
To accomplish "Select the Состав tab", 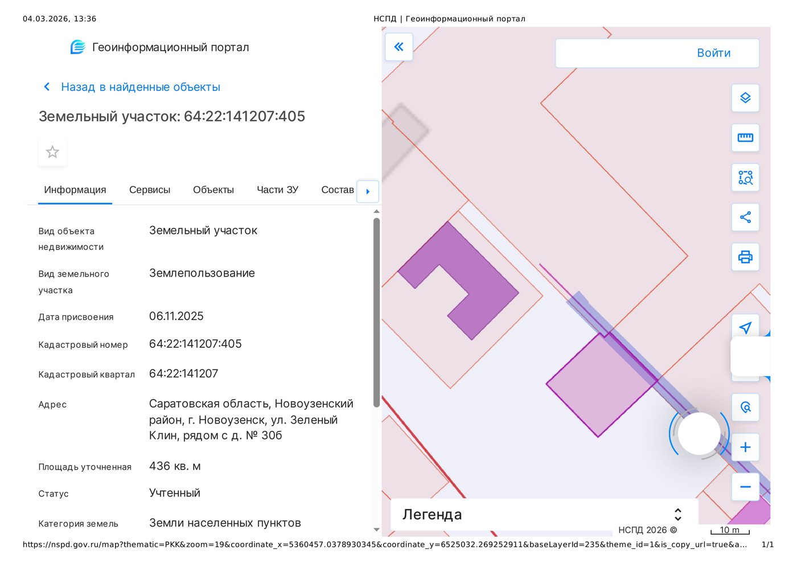I will tap(338, 190).
